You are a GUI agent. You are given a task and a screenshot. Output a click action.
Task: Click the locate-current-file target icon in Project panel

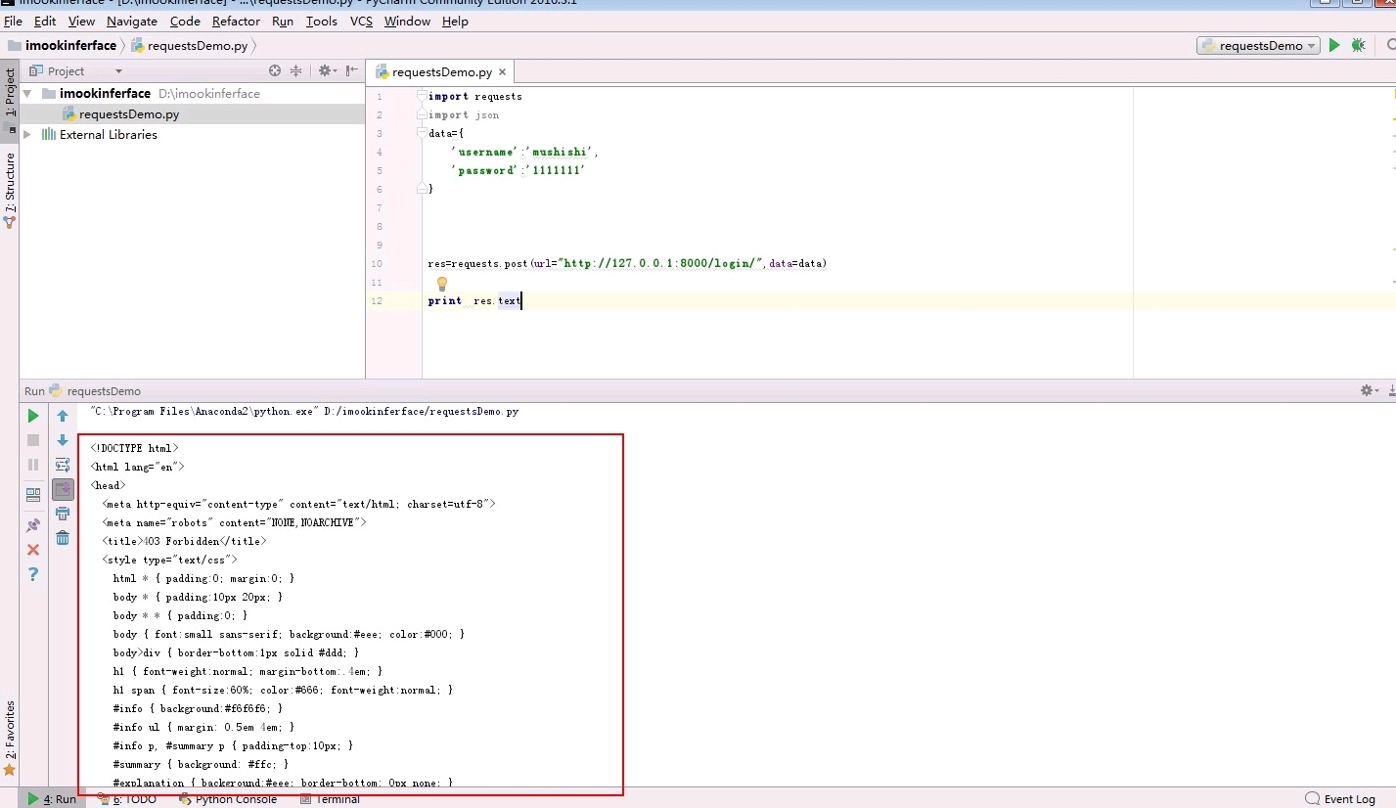[x=275, y=70]
